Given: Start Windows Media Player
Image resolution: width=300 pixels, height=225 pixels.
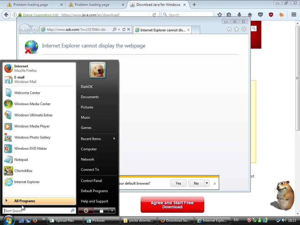Looking at the screenshot, I should pyautogui.click(x=39, y=126).
